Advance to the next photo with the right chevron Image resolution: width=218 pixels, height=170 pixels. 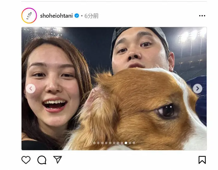tap(197, 88)
